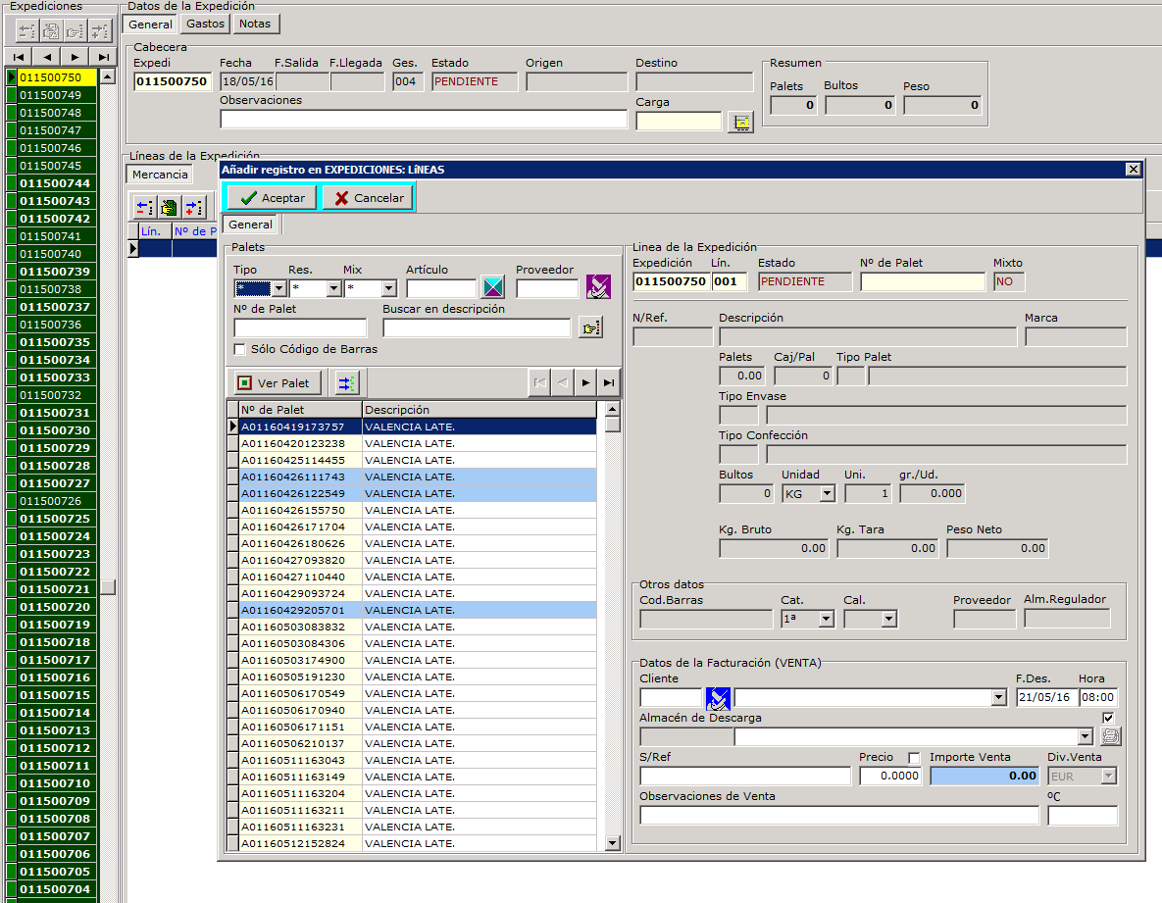This screenshot has height=903, width=1162.
Task: Open the Tipo dropdown in Palets
Action: point(278,288)
